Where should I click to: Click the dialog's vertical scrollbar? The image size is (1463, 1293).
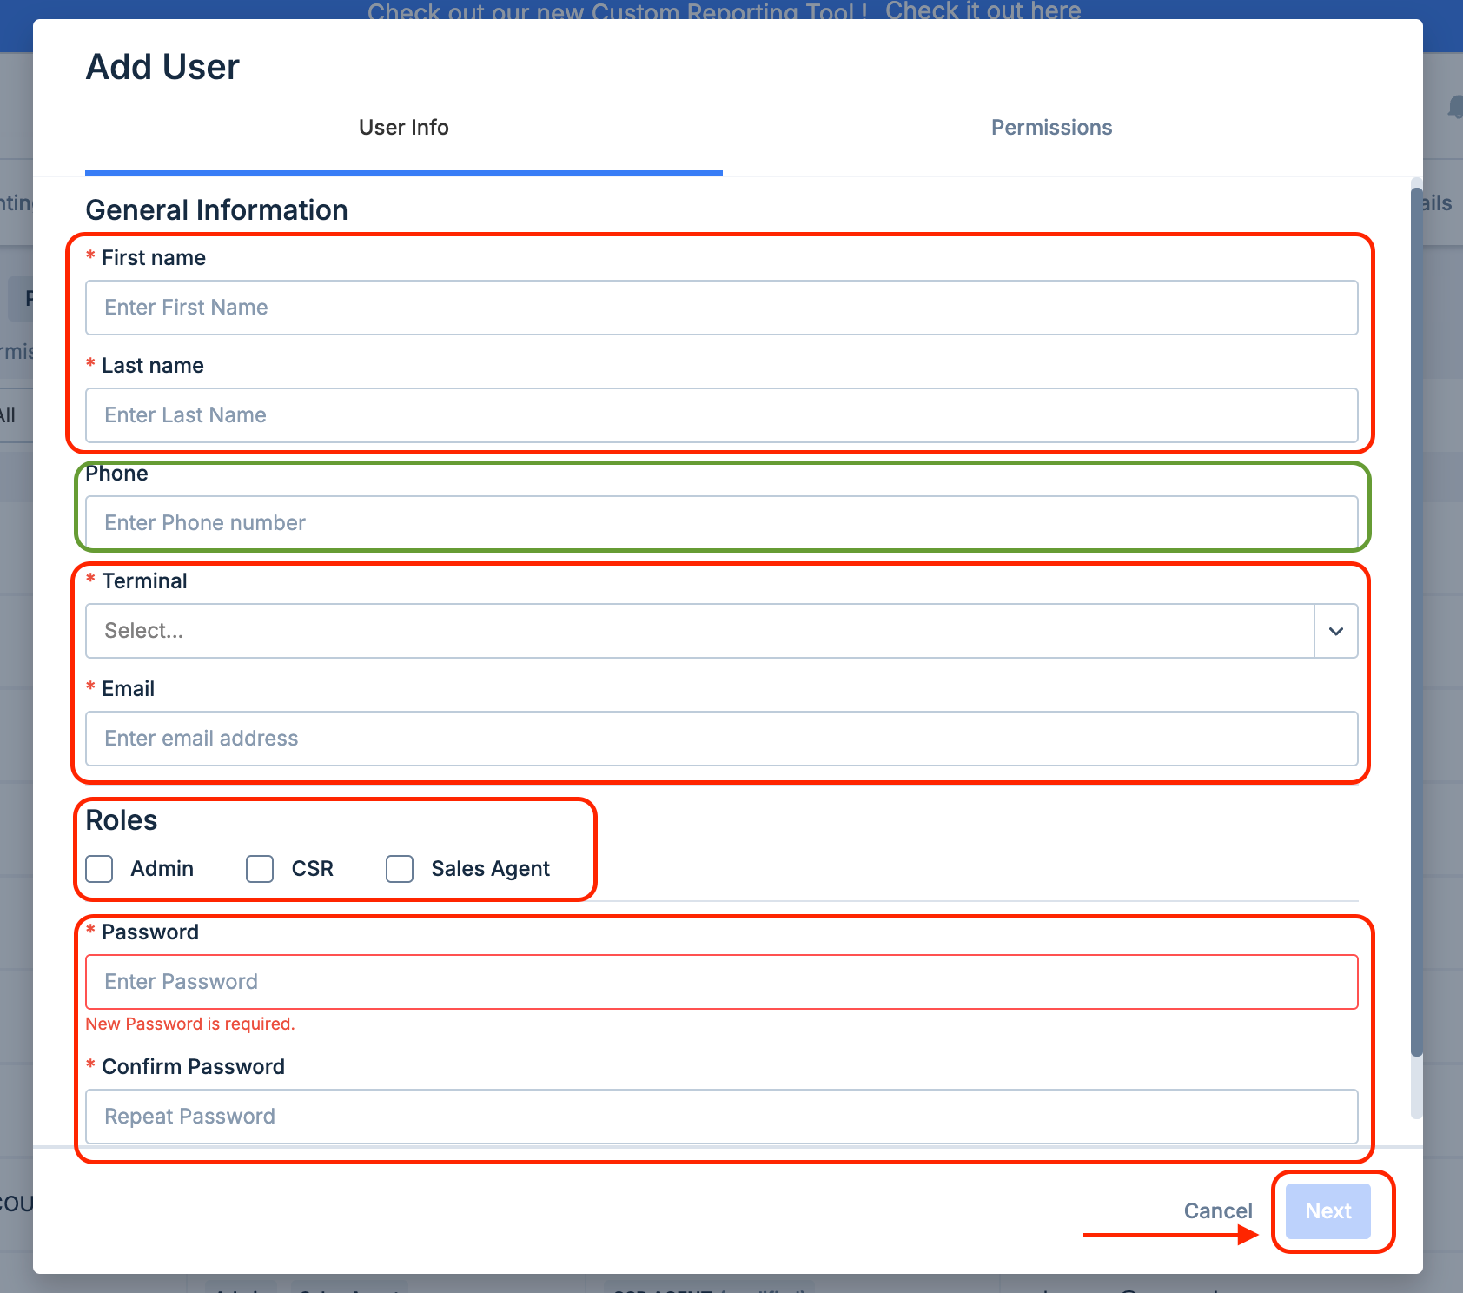(1417, 621)
